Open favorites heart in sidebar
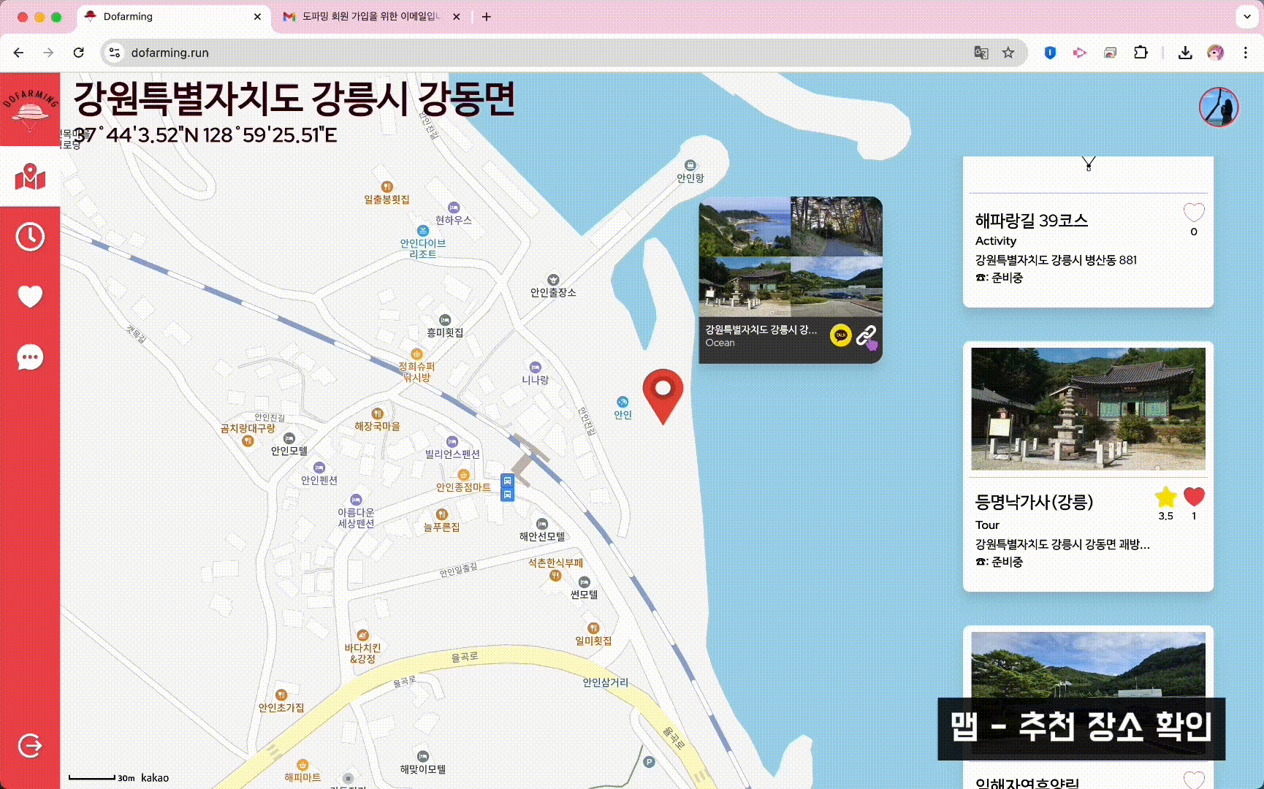Screen dimensions: 1264x789 click(30, 297)
